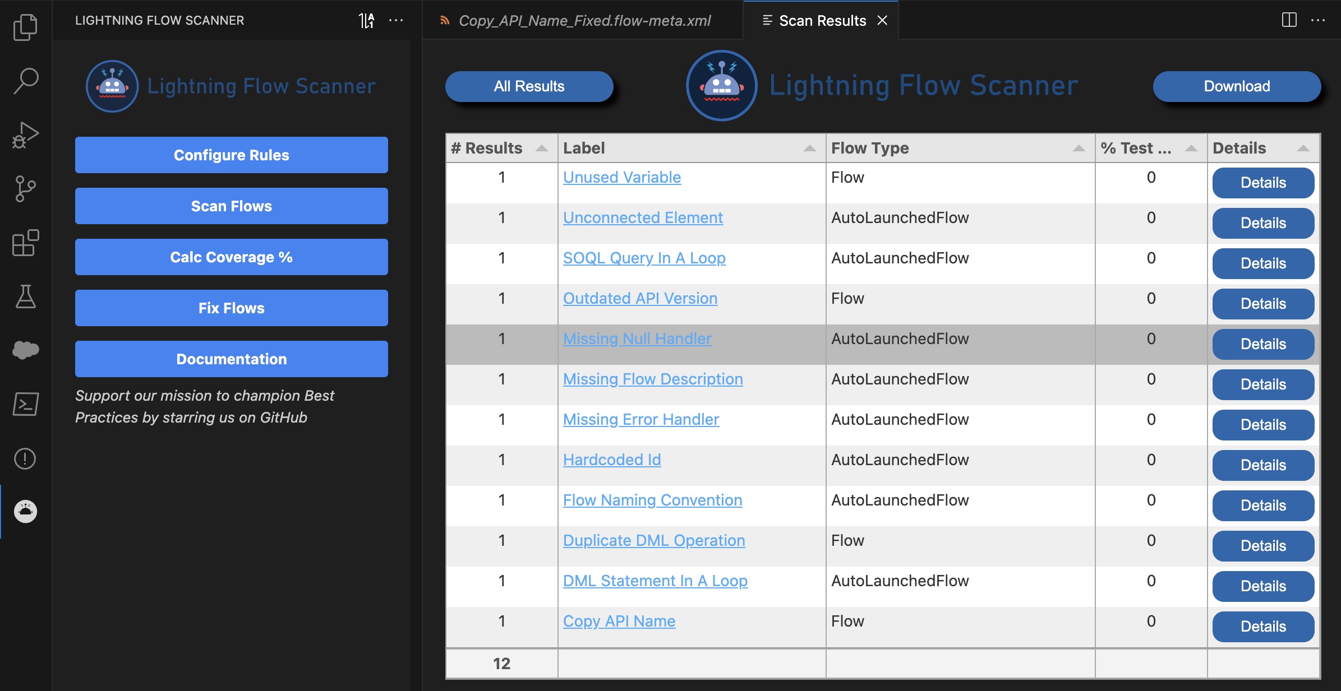Screen dimensions: 1341x691
Task: Sort by # Results column arrow
Action: pyautogui.click(x=541, y=148)
